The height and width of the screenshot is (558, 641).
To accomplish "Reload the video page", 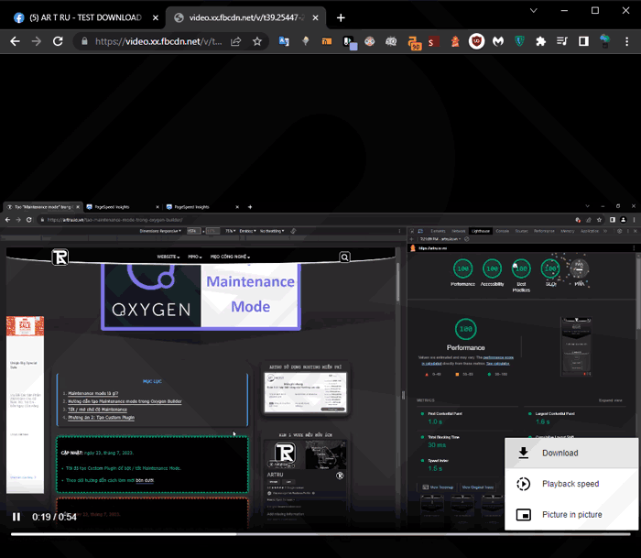I will 58,41.
